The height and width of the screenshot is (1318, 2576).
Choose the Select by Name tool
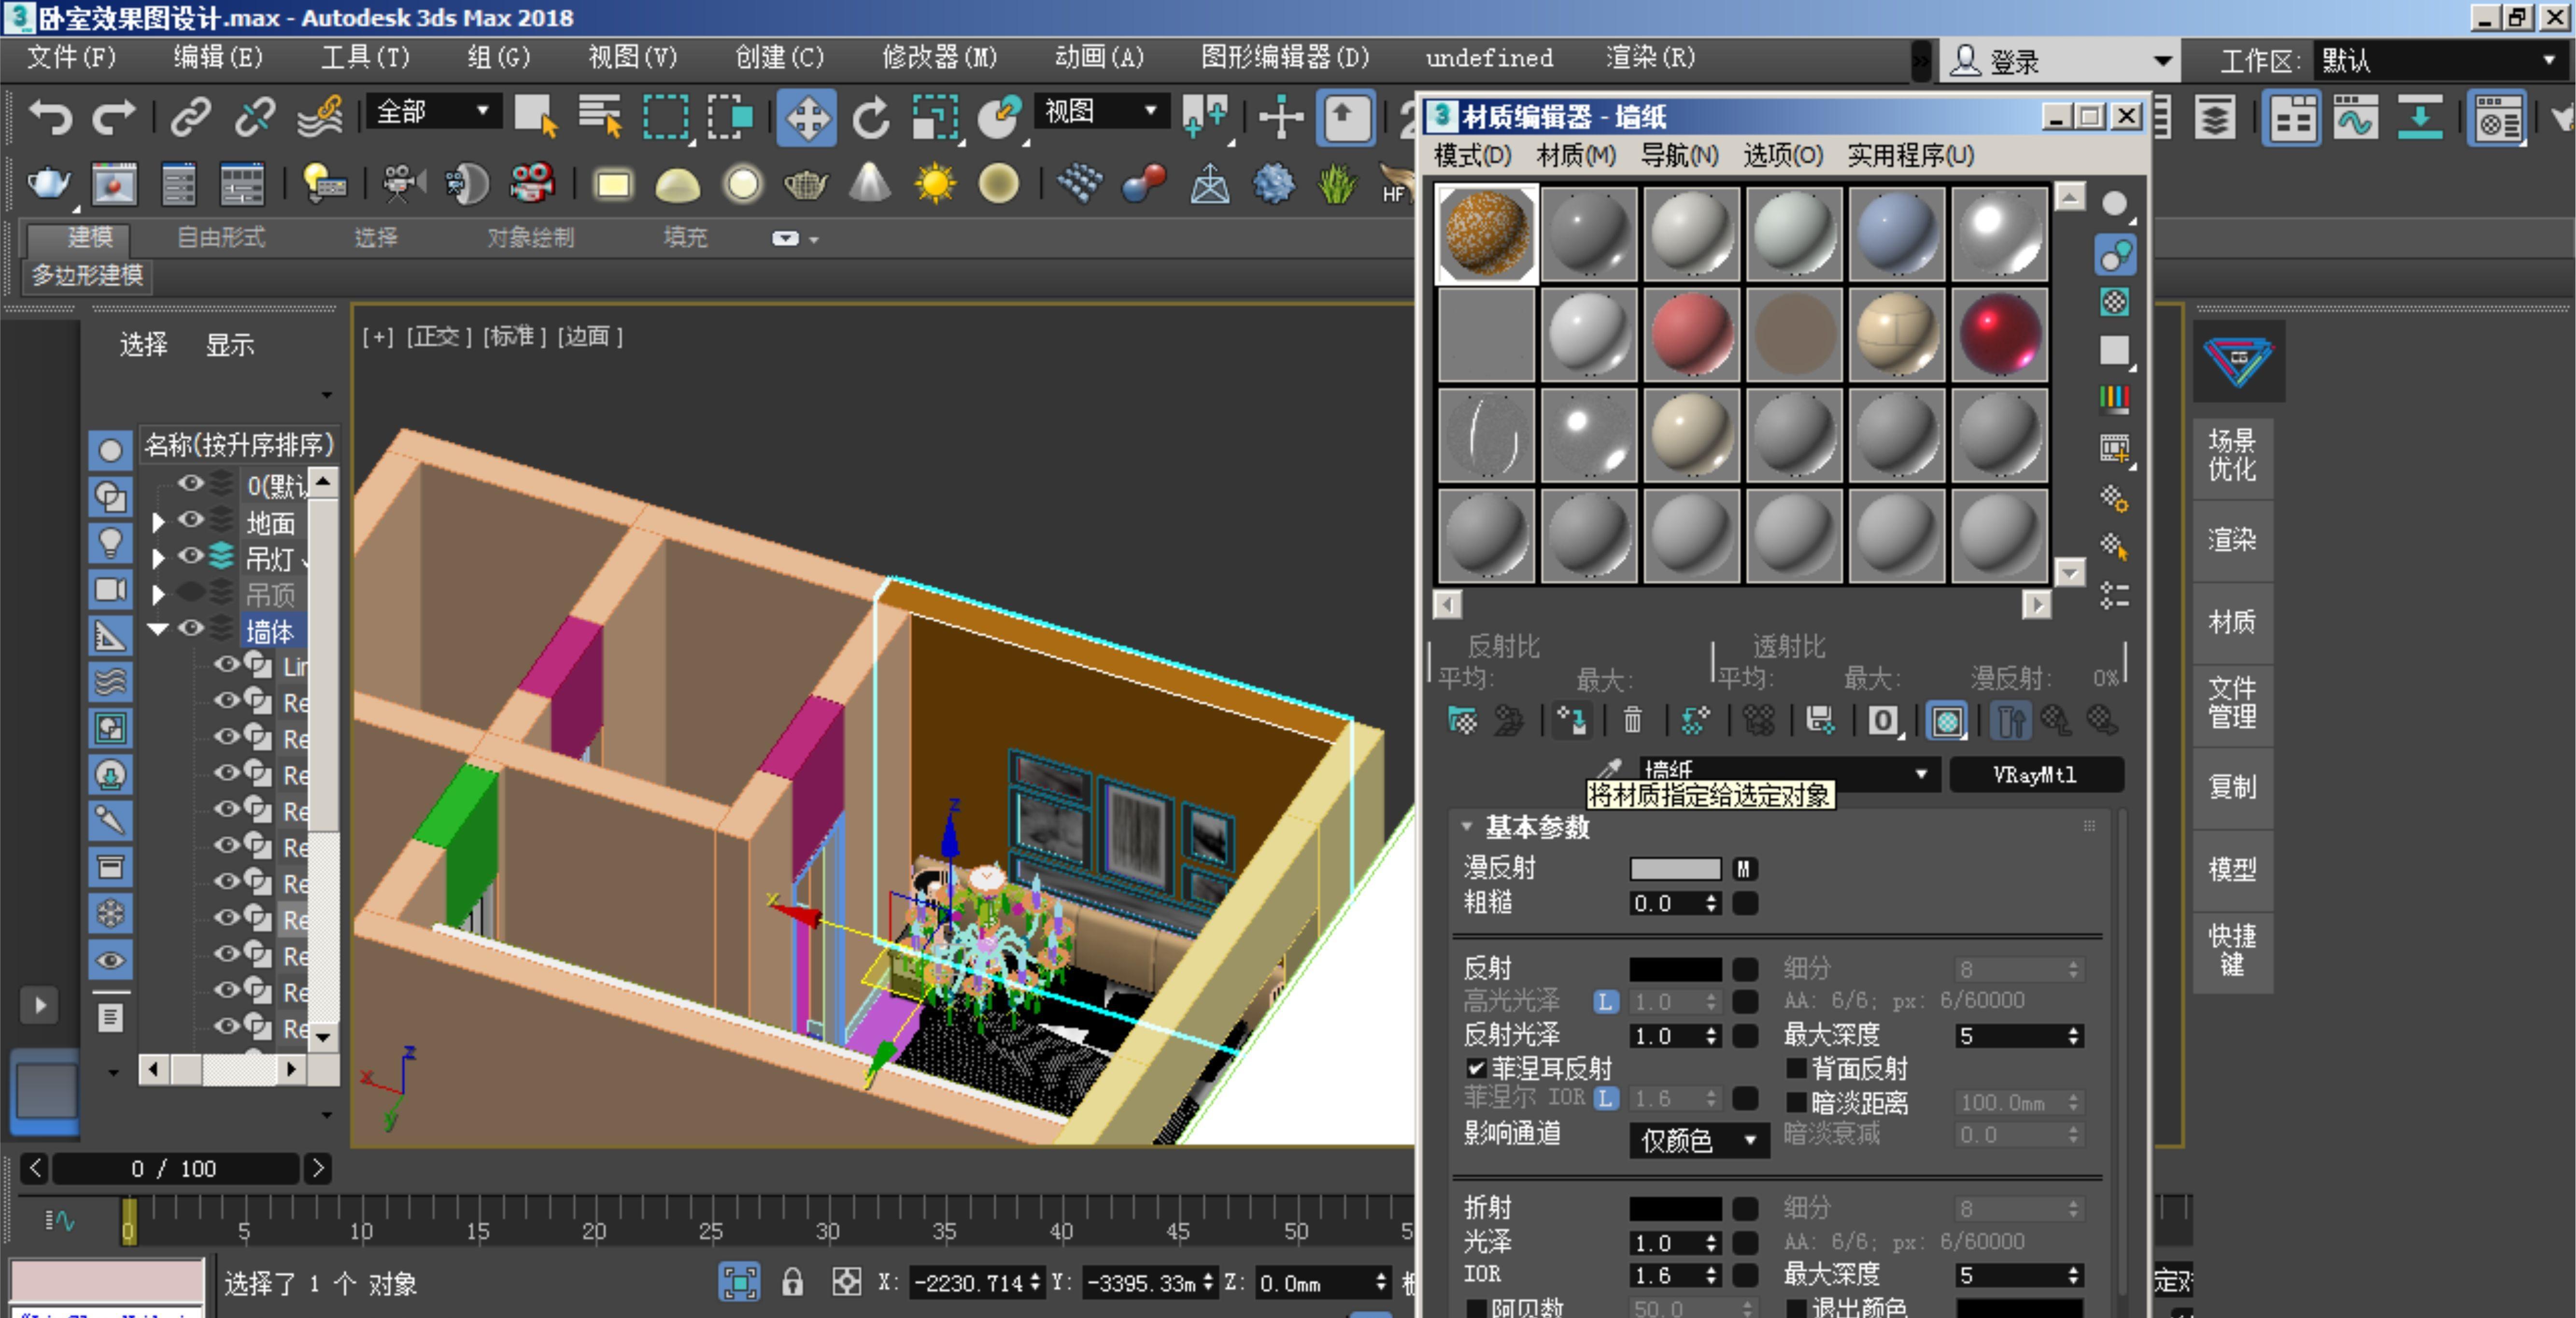click(x=600, y=117)
